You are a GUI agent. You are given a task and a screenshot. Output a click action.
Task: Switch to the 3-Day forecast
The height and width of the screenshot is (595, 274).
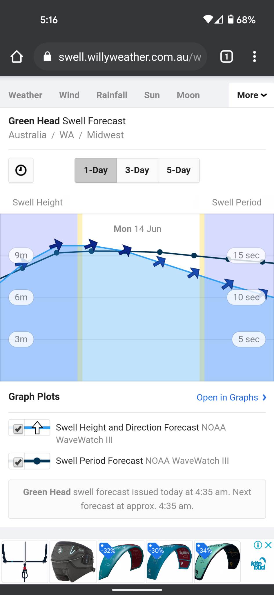(x=137, y=170)
